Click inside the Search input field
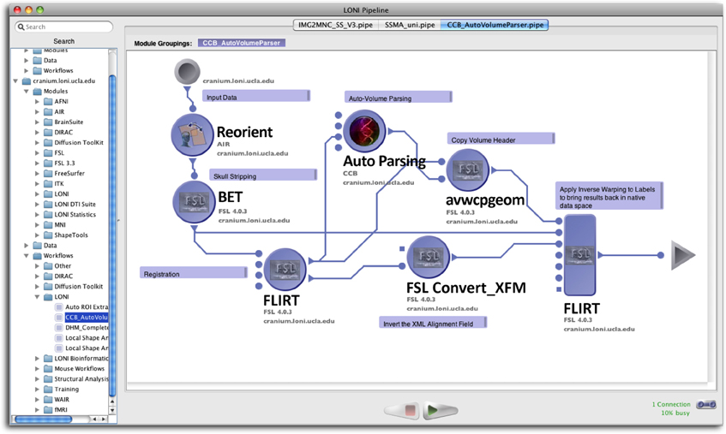This screenshot has height=434, width=726. (x=64, y=27)
